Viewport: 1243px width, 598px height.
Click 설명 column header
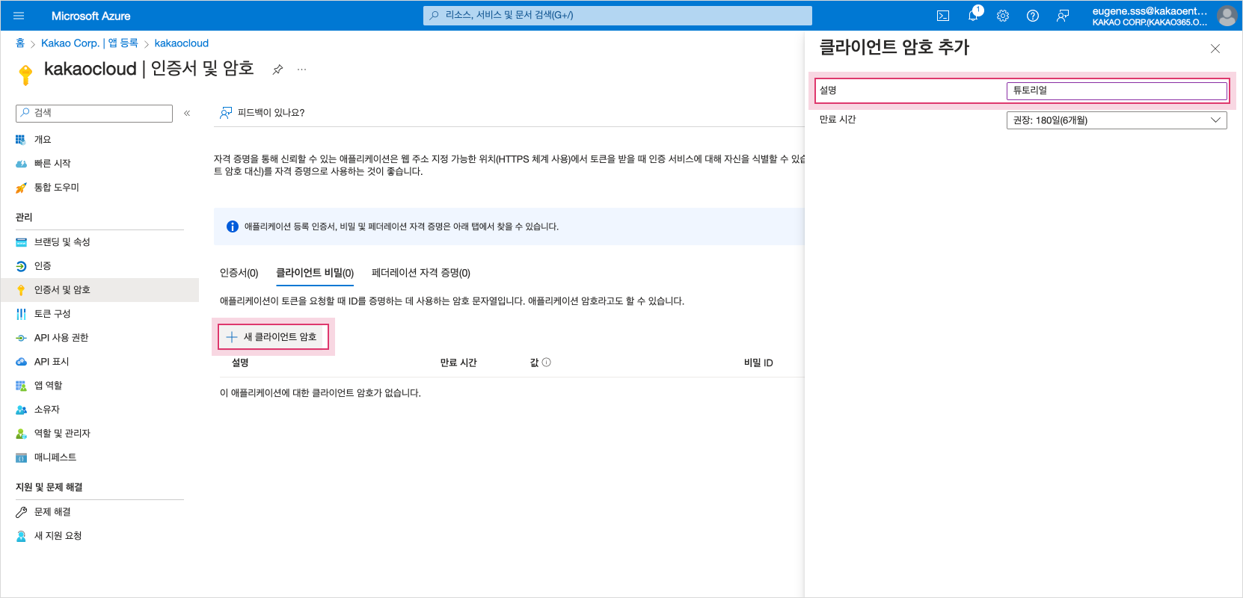[240, 363]
